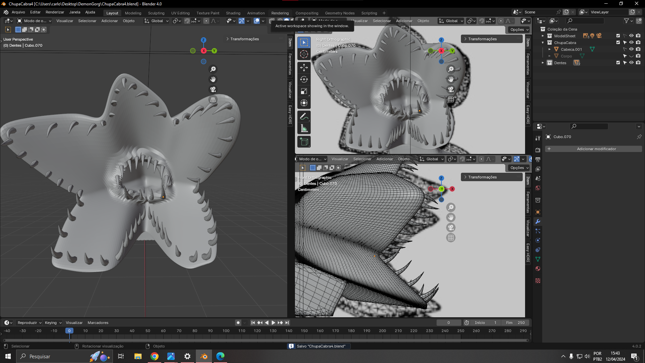Select the Scale tool icon
Image resolution: width=645 pixels, height=363 pixels.
coord(304,91)
